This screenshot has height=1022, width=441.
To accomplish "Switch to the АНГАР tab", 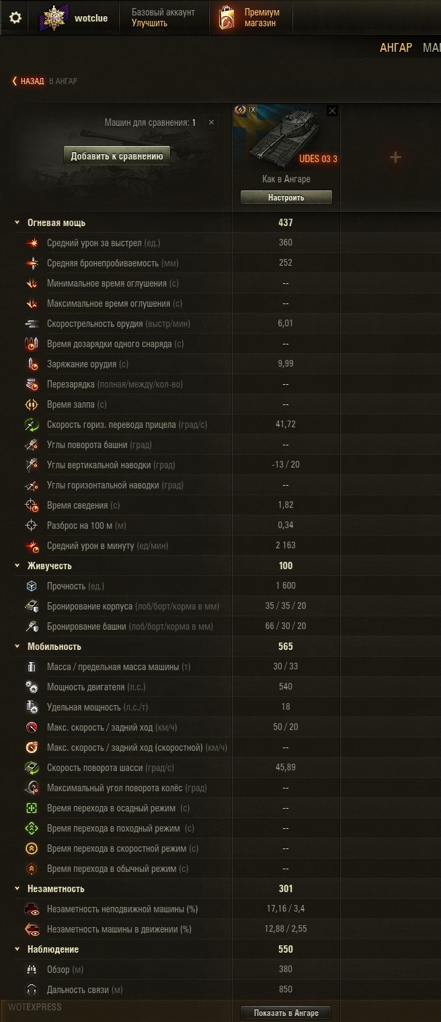I will point(396,48).
